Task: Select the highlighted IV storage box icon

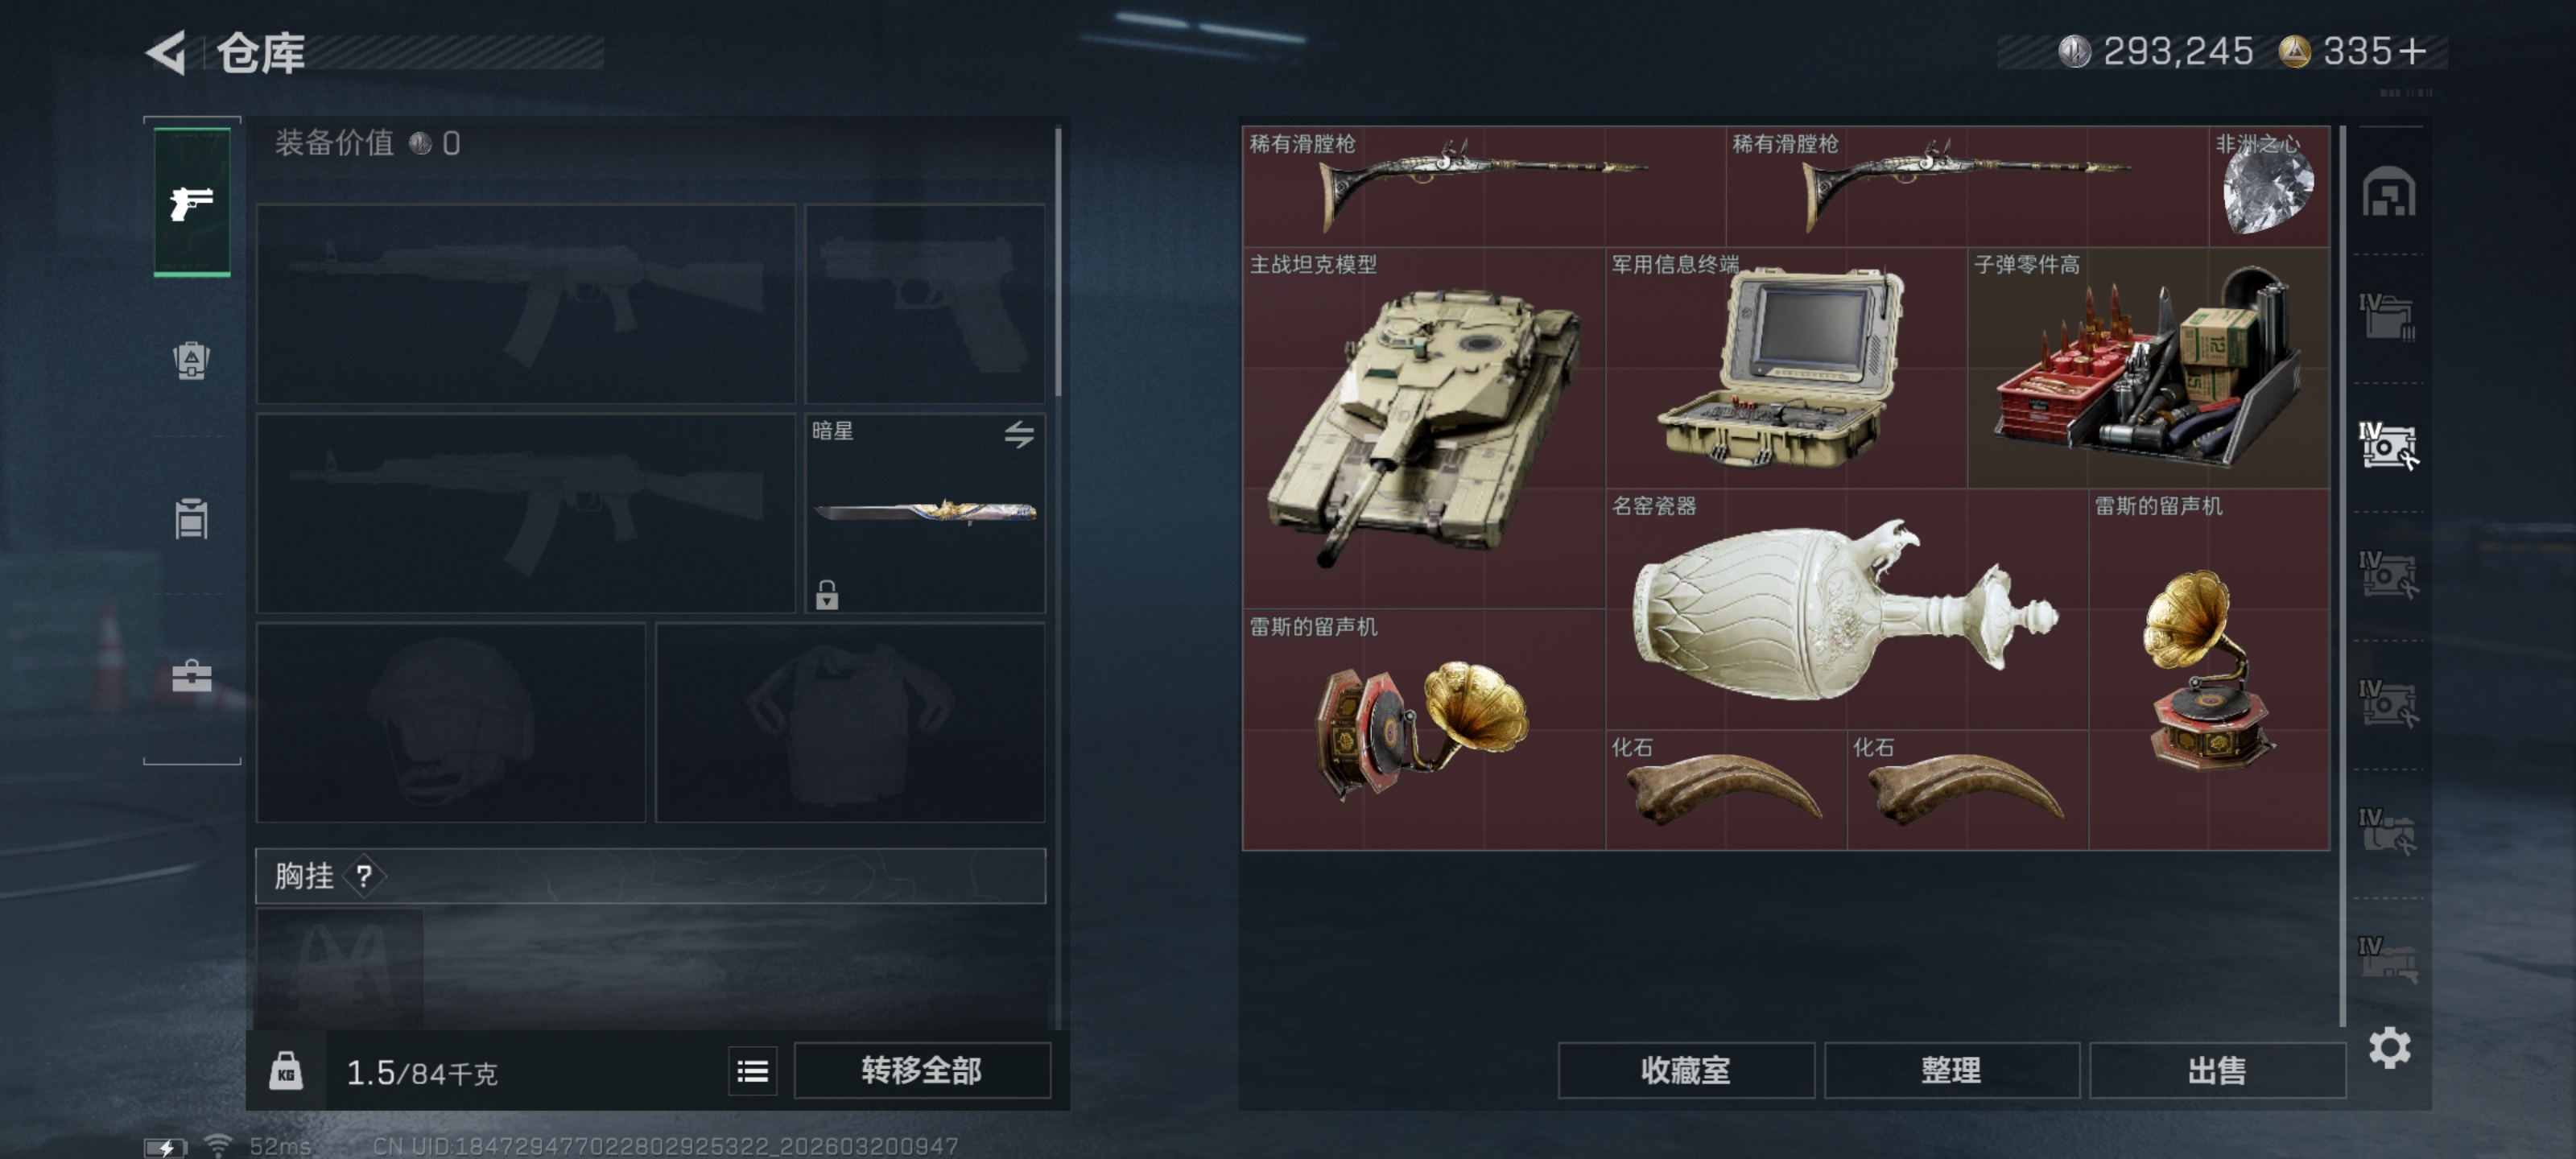Action: [2388, 445]
